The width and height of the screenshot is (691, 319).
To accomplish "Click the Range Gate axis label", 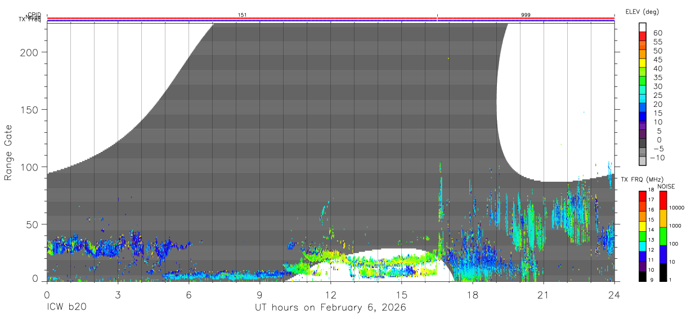I will click(x=9, y=152).
